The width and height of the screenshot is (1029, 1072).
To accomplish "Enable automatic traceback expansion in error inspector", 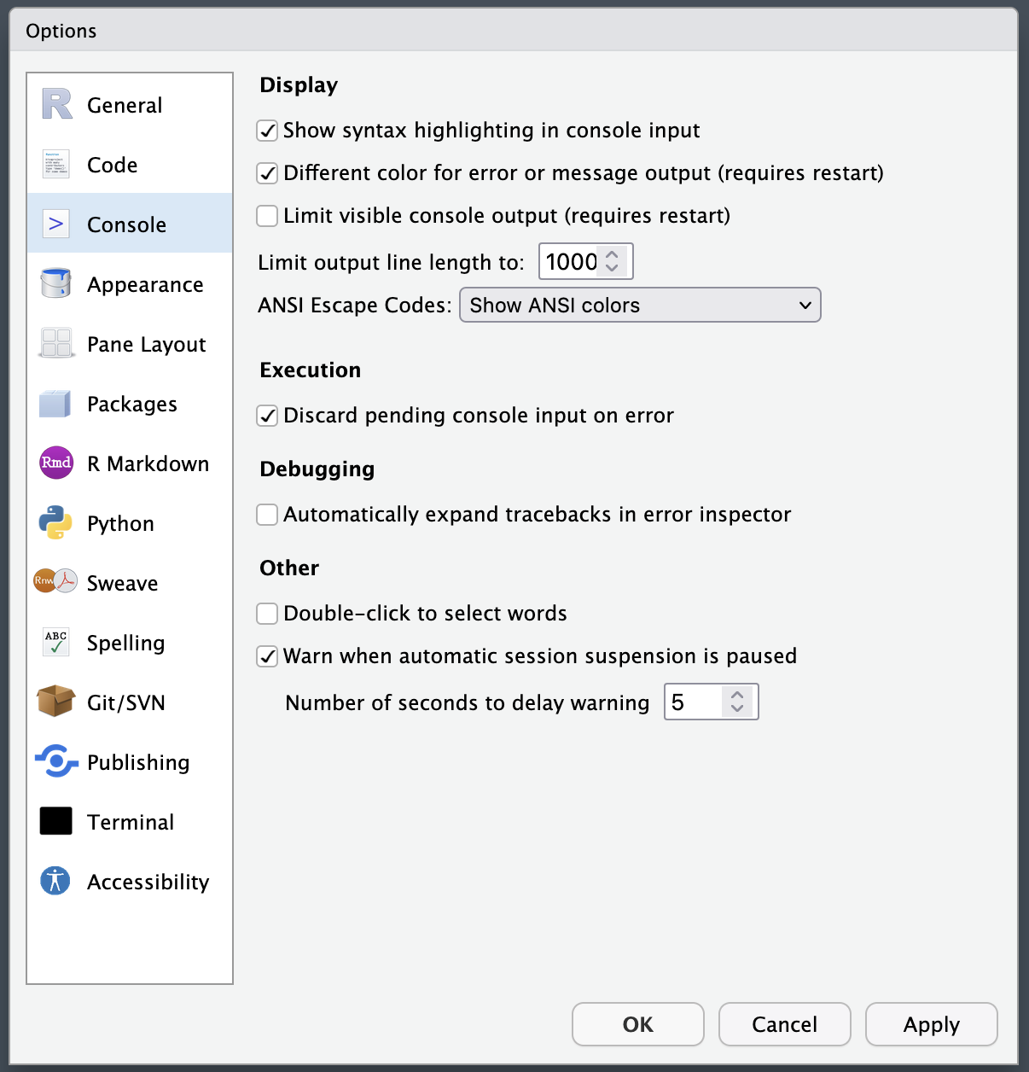I will pos(268,515).
